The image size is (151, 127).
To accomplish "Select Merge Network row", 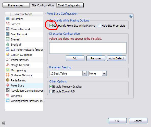I will point(24,65).
